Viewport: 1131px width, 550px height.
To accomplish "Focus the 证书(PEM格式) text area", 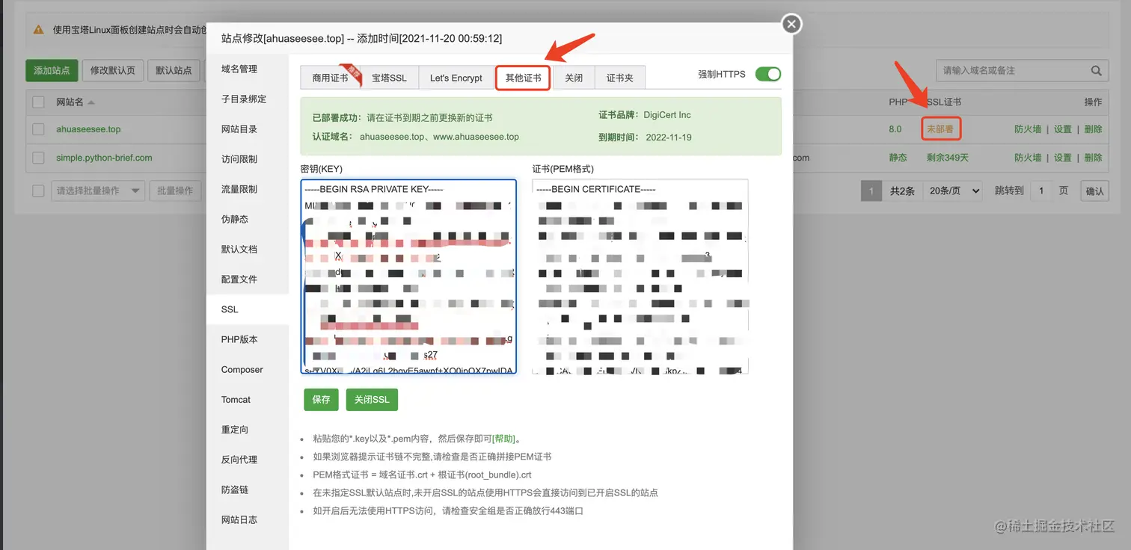I will pos(640,276).
